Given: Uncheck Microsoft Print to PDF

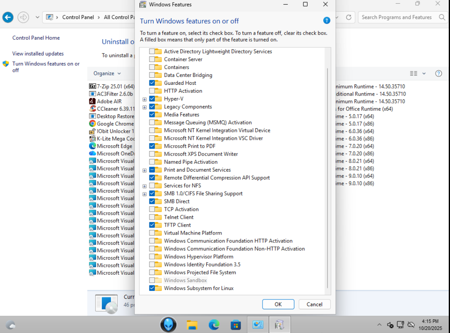Looking at the screenshot, I should point(152,146).
